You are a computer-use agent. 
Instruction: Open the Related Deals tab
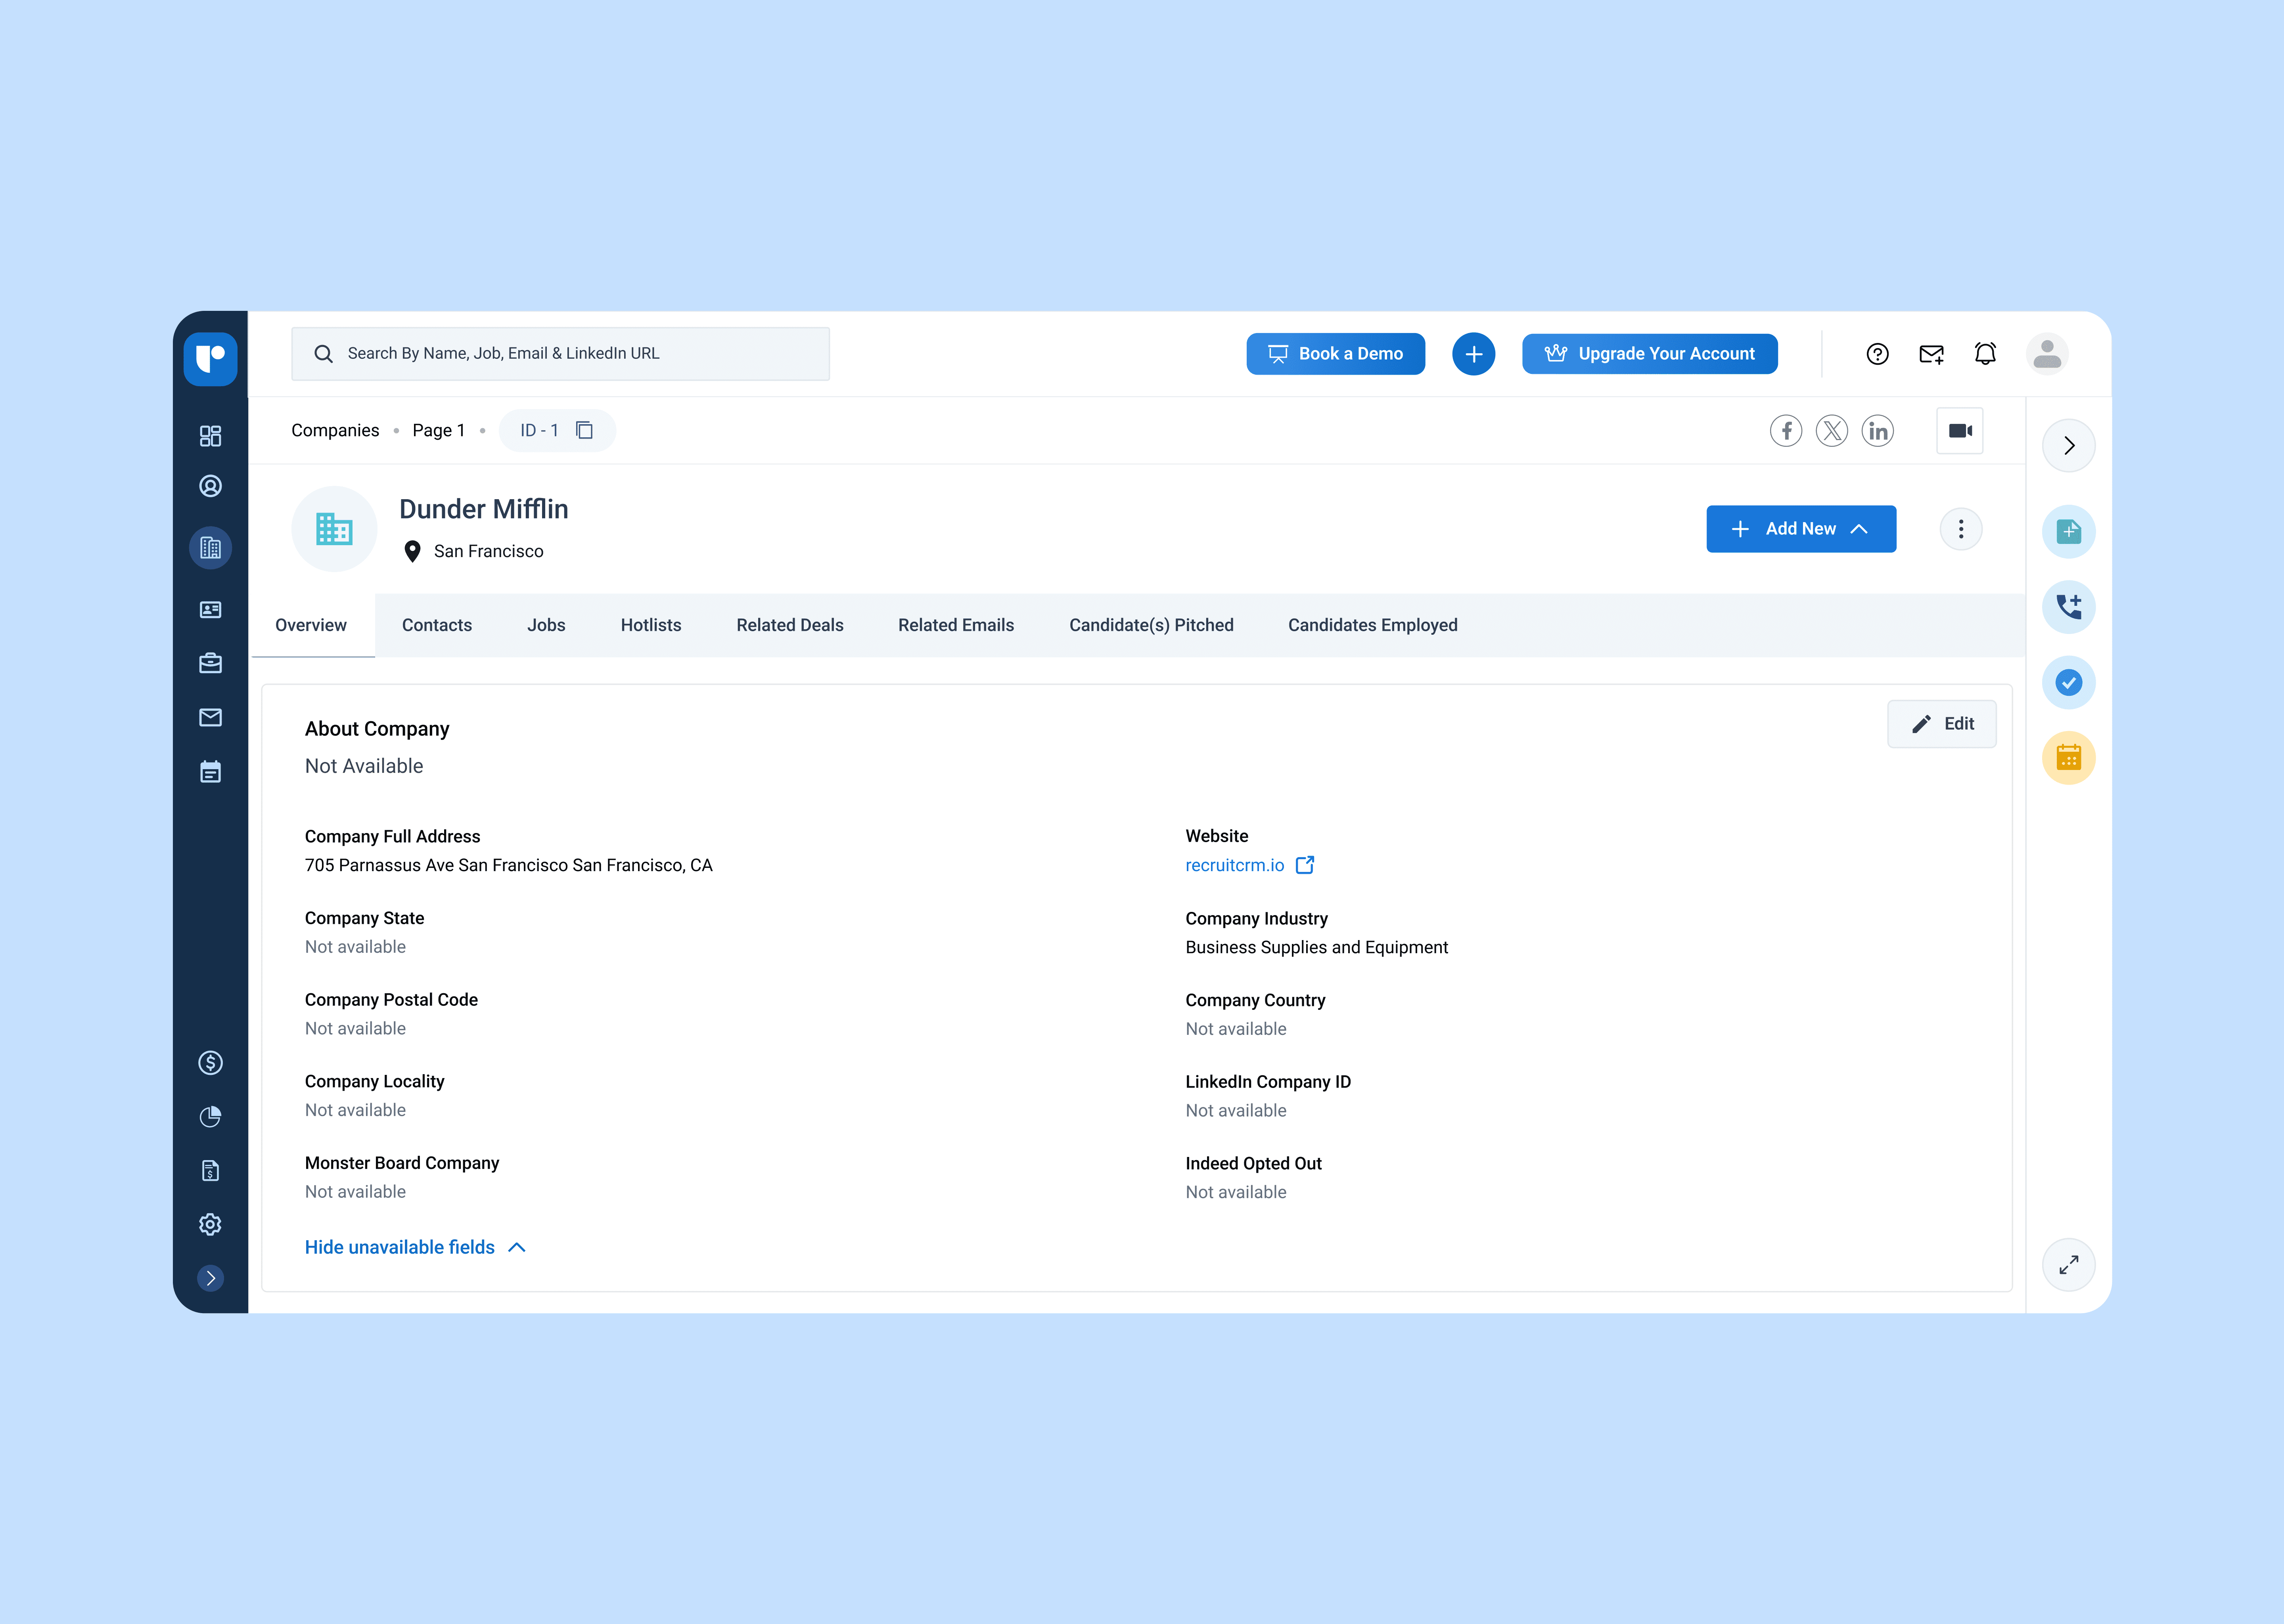pyautogui.click(x=789, y=625)
